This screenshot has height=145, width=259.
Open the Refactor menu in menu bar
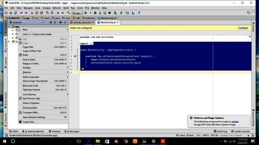point(57,8)
